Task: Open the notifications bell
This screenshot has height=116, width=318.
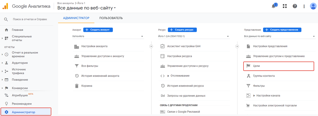Action: click(274, 6)
